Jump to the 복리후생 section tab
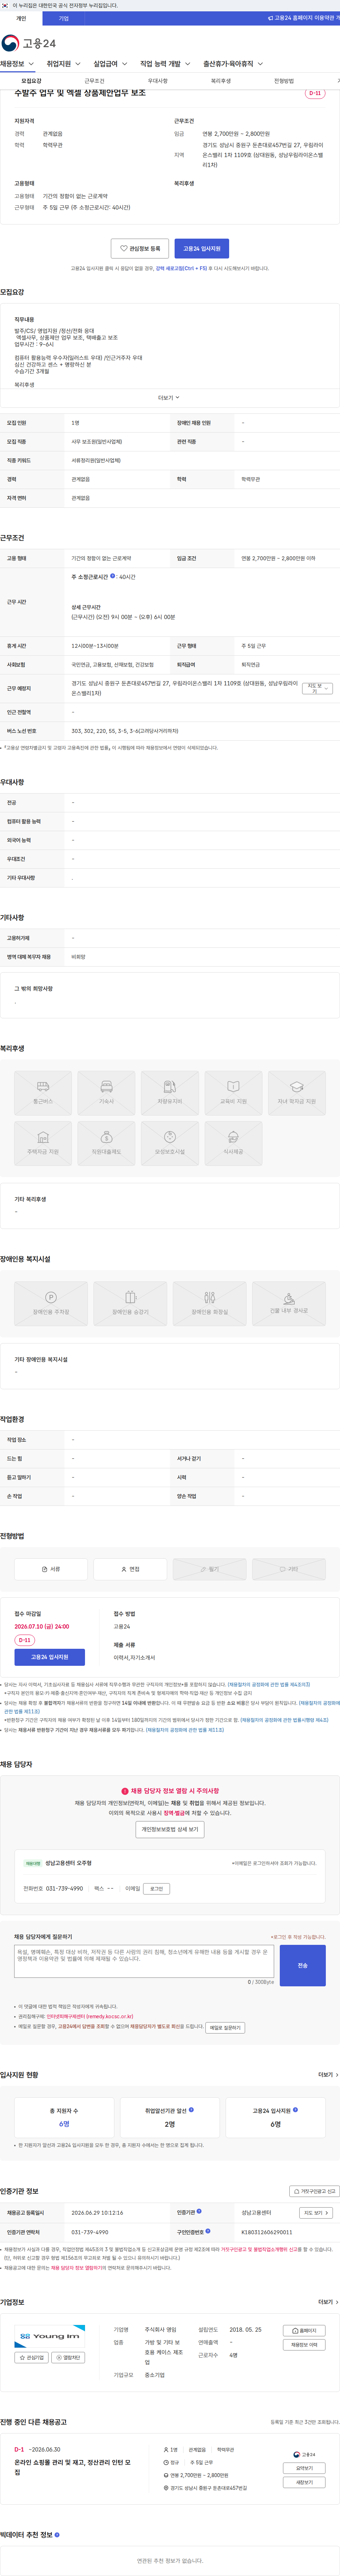 pyautogui.click(x=221, y=81)
